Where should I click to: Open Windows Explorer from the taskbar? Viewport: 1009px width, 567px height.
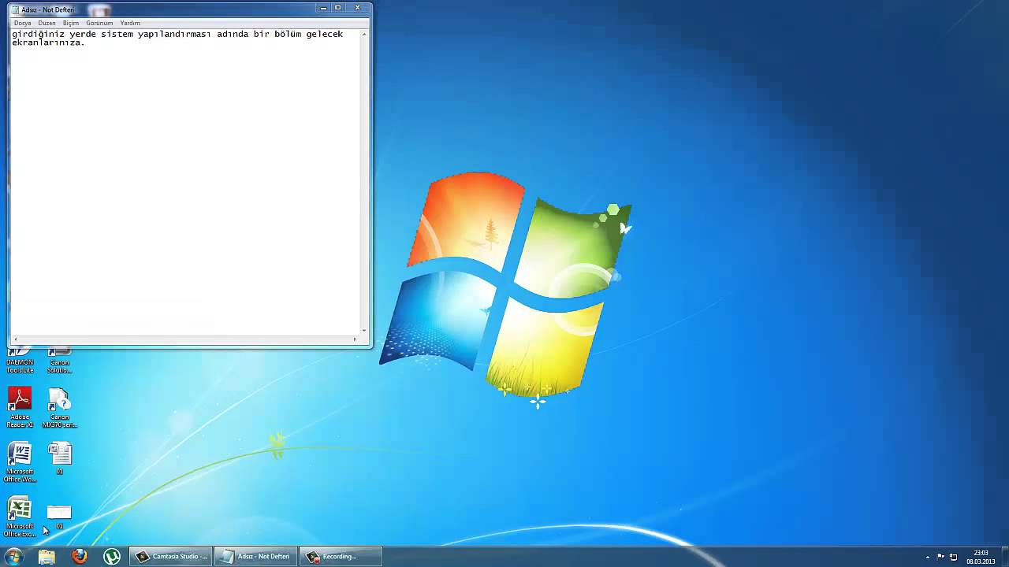point(47,557)
